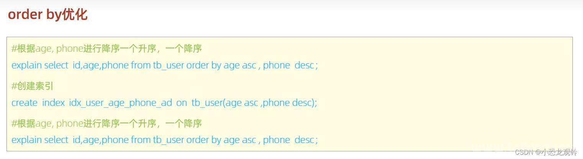Click the "on" keyword after the index name
This screenshot has height=159, width=583.
[x=182, y=103]
